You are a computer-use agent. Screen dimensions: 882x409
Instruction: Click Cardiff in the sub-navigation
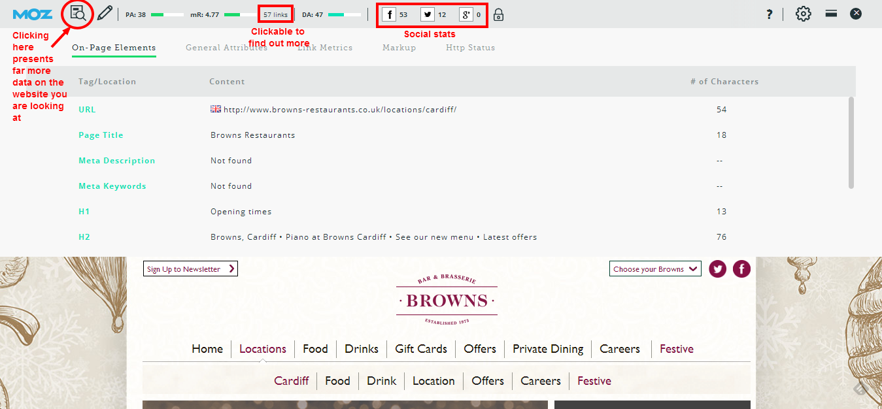pyautogui.click(x=292, y=381)
